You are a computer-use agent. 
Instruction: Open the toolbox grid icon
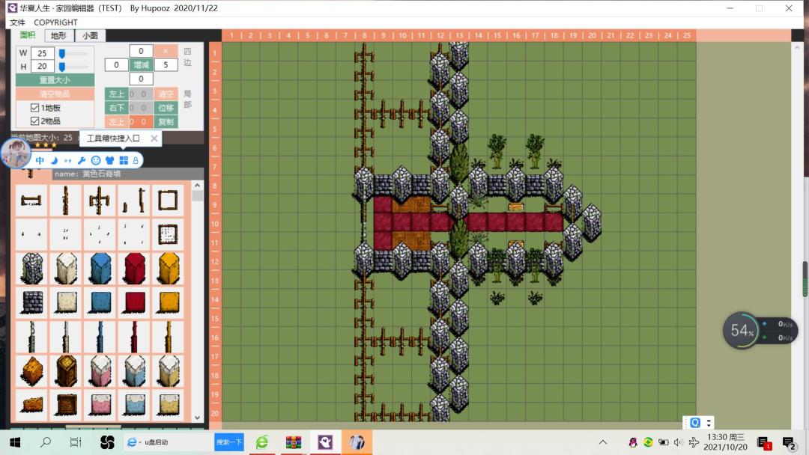click(x=124, y=160)
